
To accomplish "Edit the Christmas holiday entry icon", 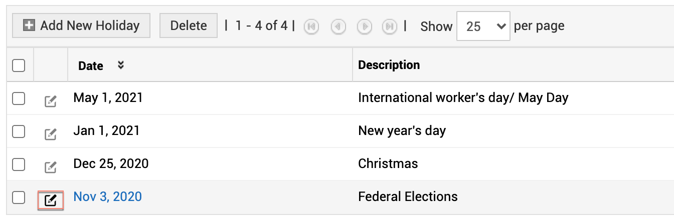I will coord(51,167).
